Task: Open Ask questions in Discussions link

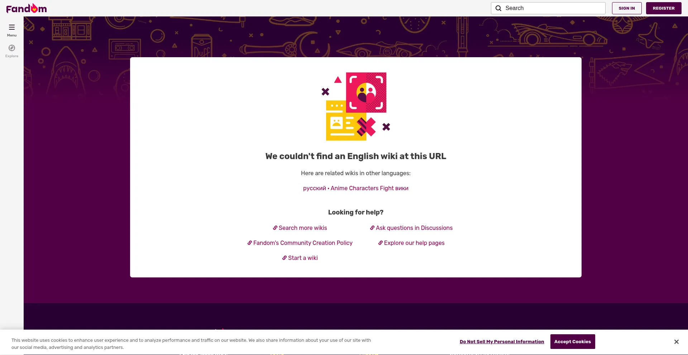Action: (411, 228)
